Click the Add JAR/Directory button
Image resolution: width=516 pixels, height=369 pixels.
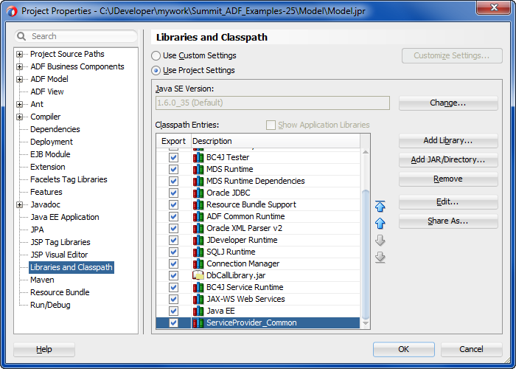coord(448,160)
